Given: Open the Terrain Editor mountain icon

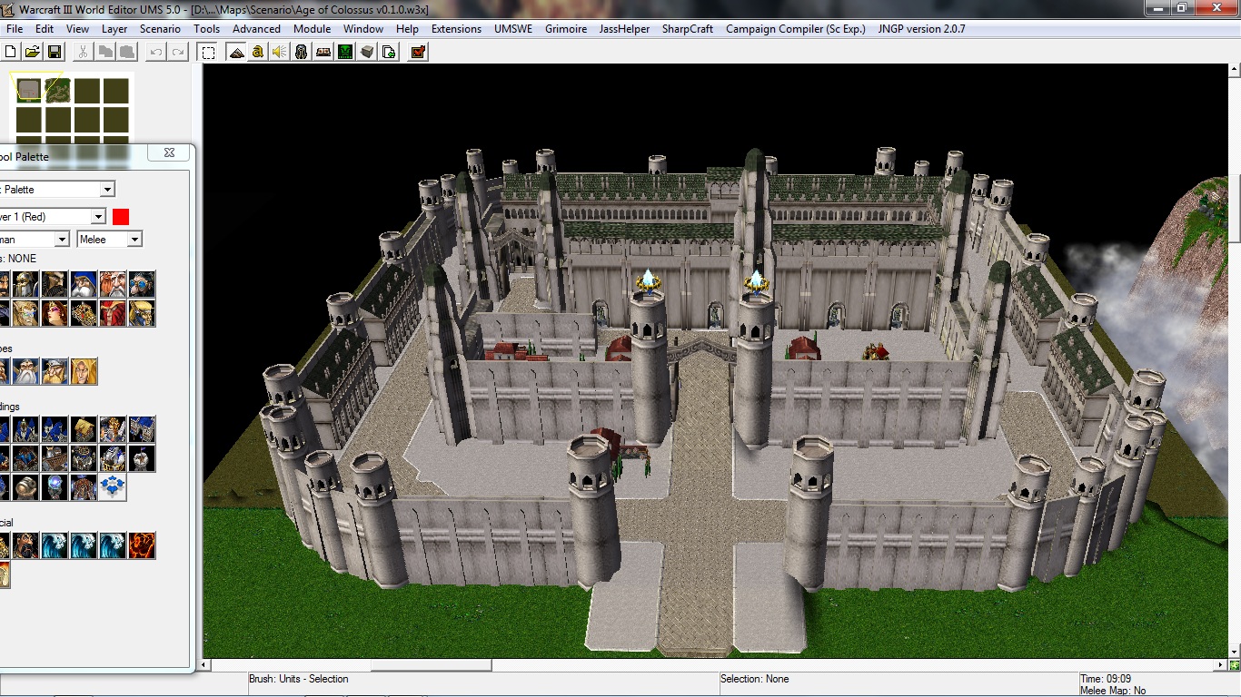Looking at the screenshot, I should point(236,52).
